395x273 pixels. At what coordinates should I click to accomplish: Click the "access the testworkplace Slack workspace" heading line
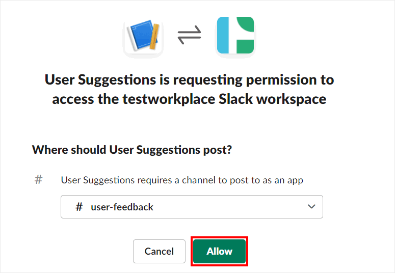click(189, 99)
